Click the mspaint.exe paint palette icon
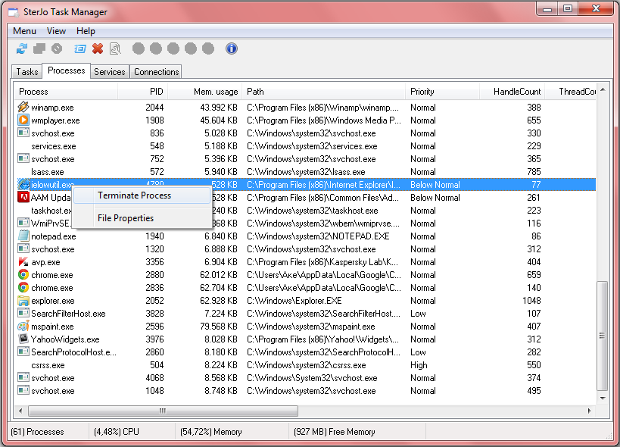This screenshot has height=447, width=620. tap(23, 326)
